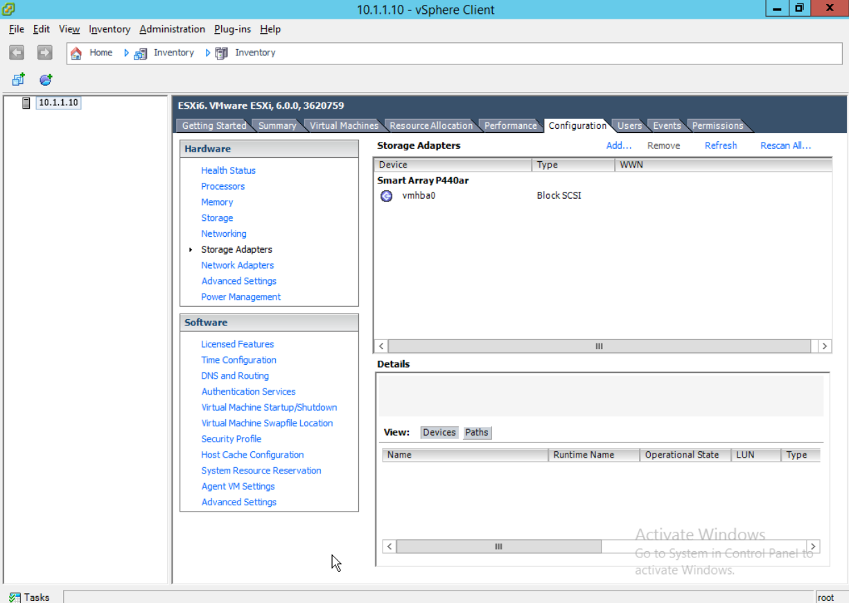This screenshot has width=849, height=603.
Task: Open Networking settings under Hardware
Action: click(x=223, y=233)
